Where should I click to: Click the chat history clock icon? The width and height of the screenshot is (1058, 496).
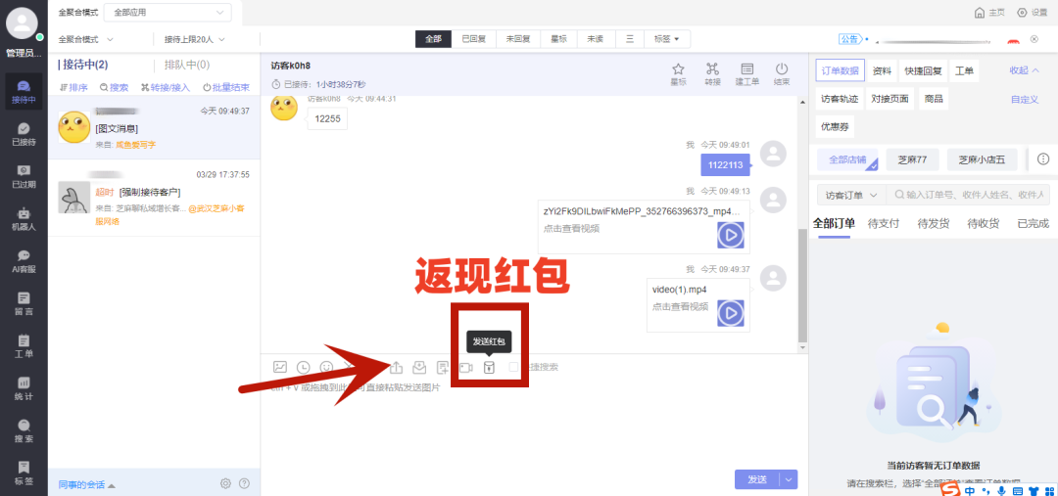point(304,367)
